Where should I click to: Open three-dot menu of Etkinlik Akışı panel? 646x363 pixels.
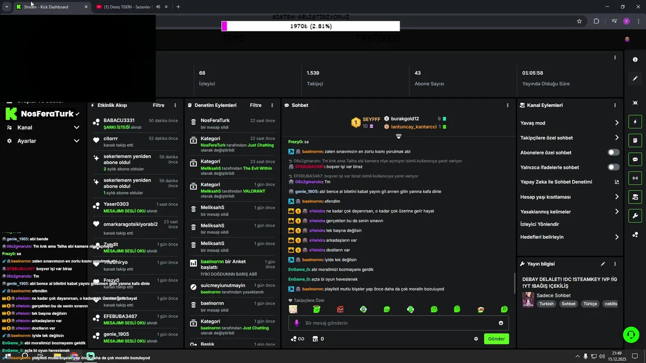pyautogui.click(x=175, y=105)
